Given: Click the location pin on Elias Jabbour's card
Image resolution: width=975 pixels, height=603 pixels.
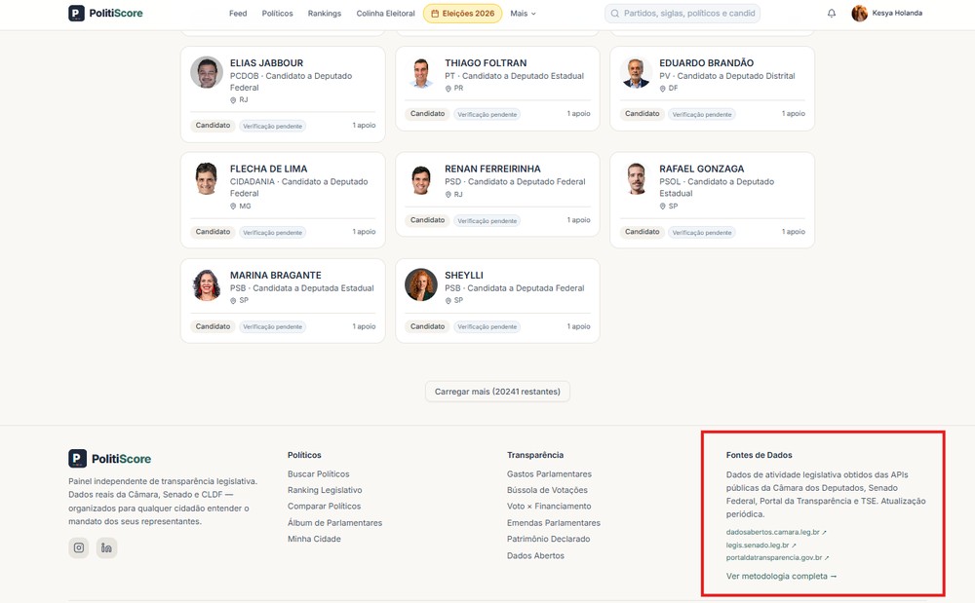Looking at the screenshot, I should tap(233, 100).
